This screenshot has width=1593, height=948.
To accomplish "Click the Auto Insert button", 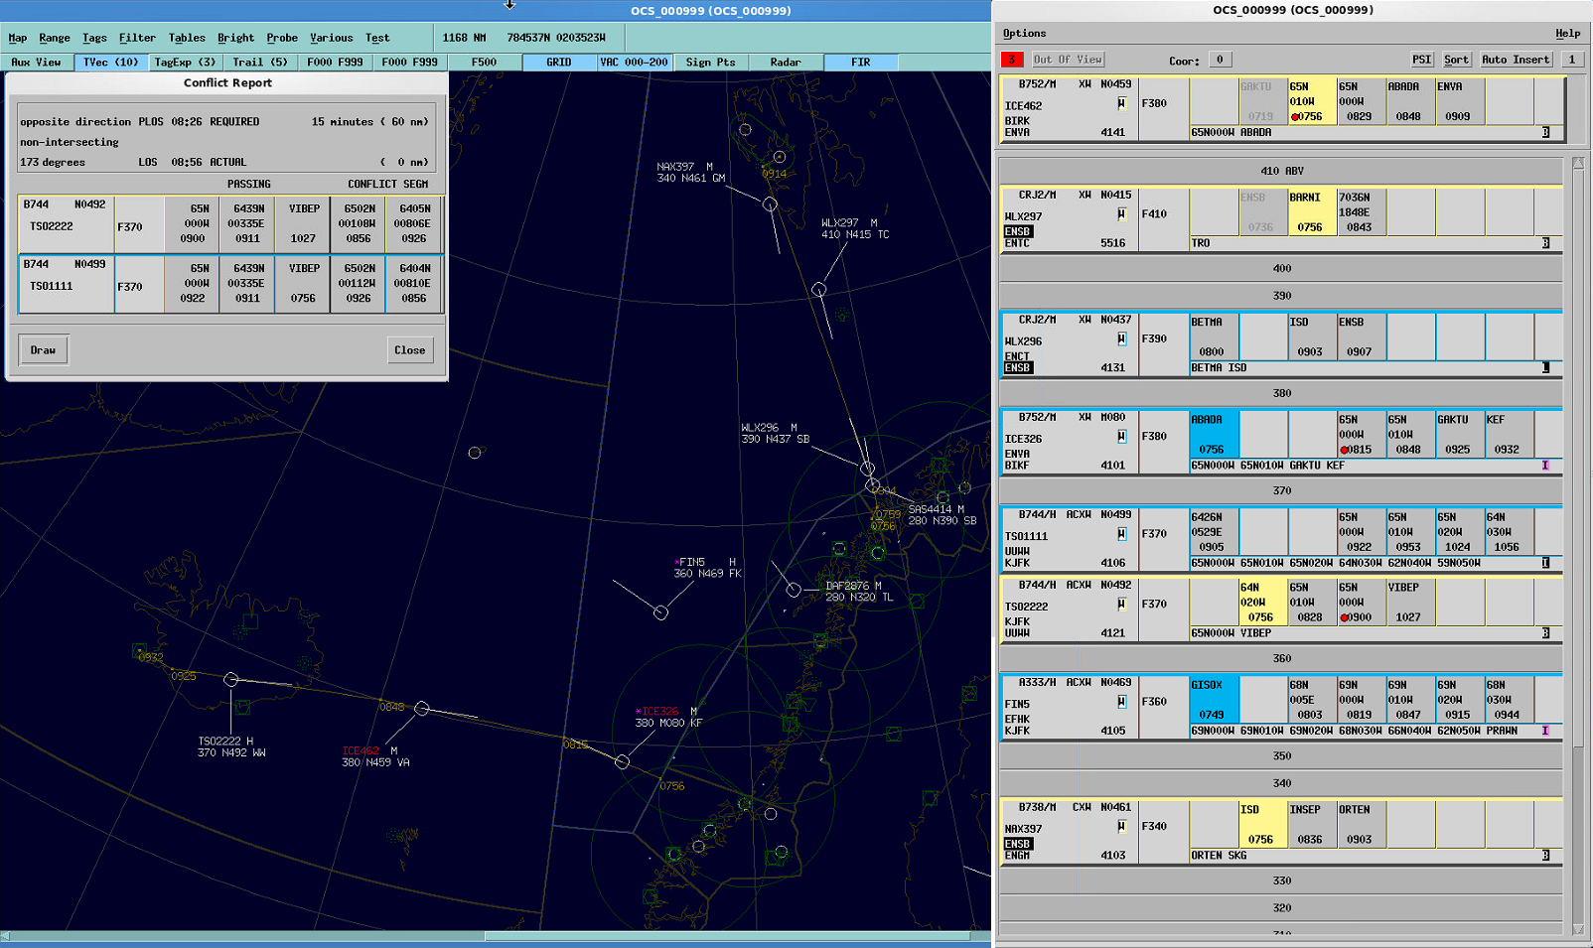I will [1516, 60].
